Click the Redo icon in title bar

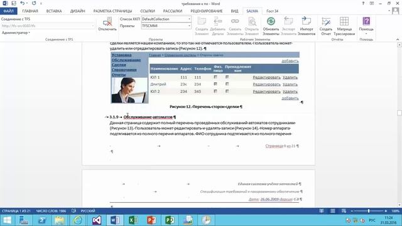pyautogui.click(x=34, y=3)
